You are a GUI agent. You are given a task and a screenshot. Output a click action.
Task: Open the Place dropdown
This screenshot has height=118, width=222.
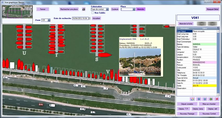coord(134,9)
